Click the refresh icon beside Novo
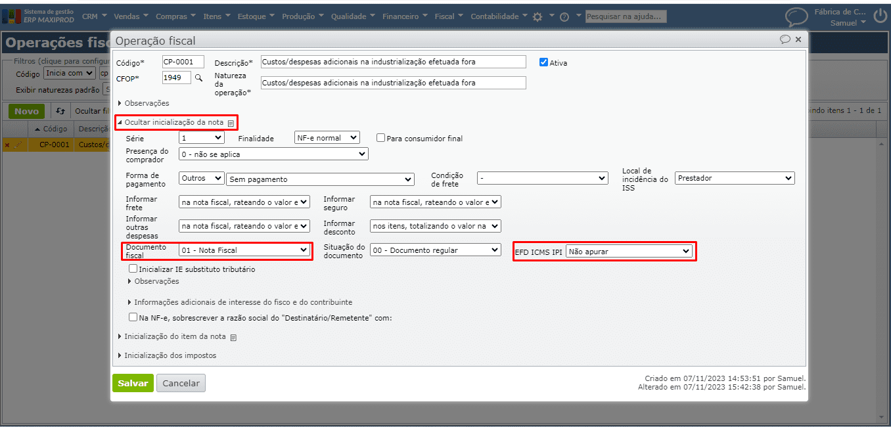Viewport: 891px width, 427px height. click(x=60, y=111)
